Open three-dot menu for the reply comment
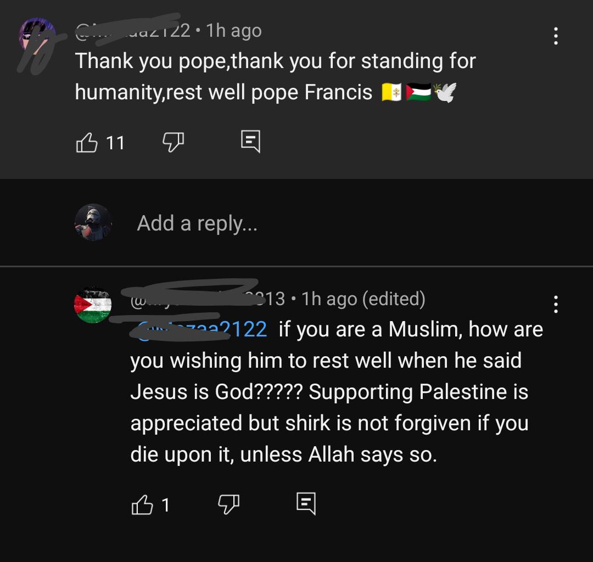 tap(556, 304)
